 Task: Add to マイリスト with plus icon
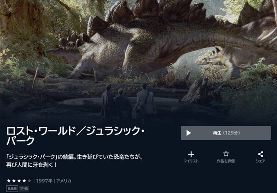pyautogui.click(x=191, y=154)
